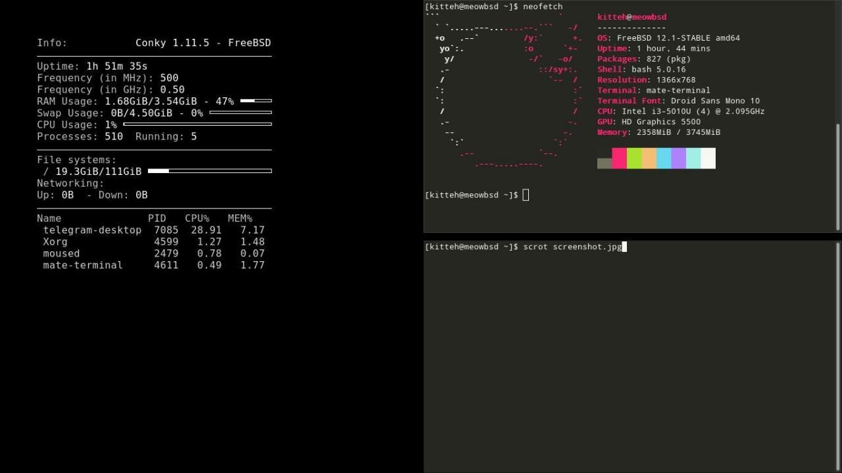Click the 'File systems:' label
This screenshot has height=473, width=842.
[x=76, y=160]
